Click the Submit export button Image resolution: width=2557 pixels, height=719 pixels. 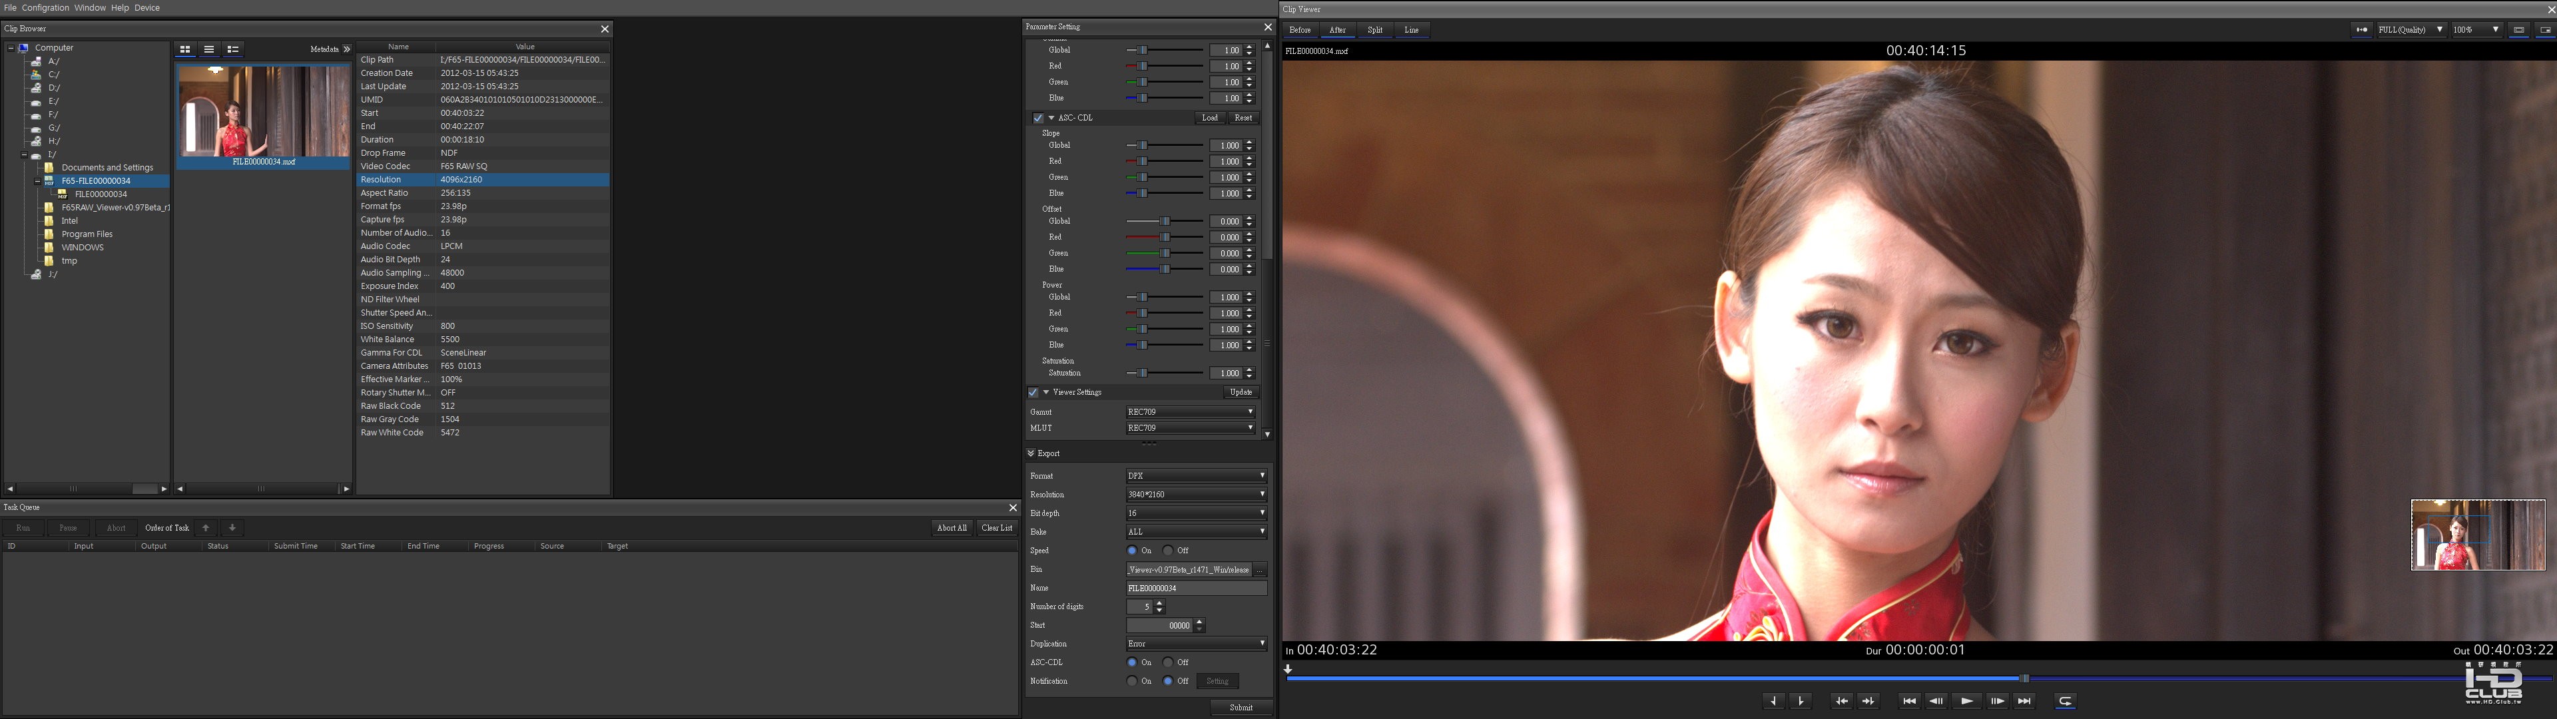tap(1241, 708)
